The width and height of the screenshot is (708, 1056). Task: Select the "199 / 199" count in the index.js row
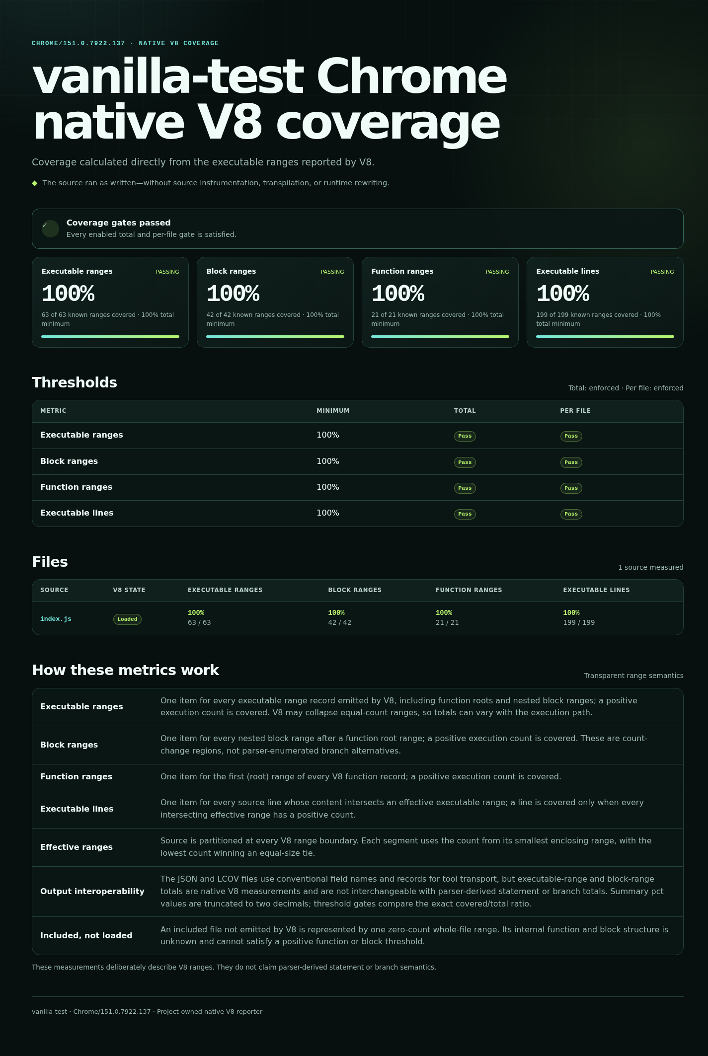click(x=579, y=623)
